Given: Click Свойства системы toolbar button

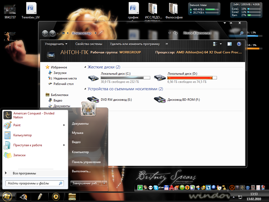Looking at the screenshot, I should pos(89,44).
